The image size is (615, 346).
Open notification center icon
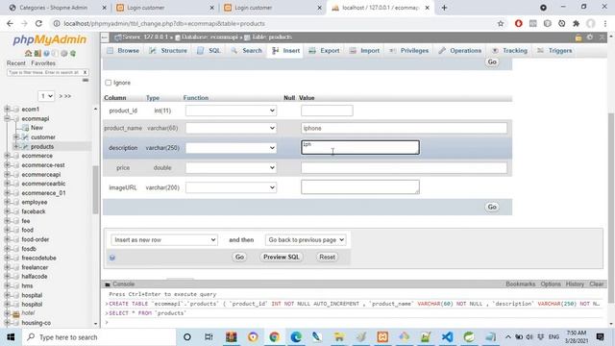(600, 337)
